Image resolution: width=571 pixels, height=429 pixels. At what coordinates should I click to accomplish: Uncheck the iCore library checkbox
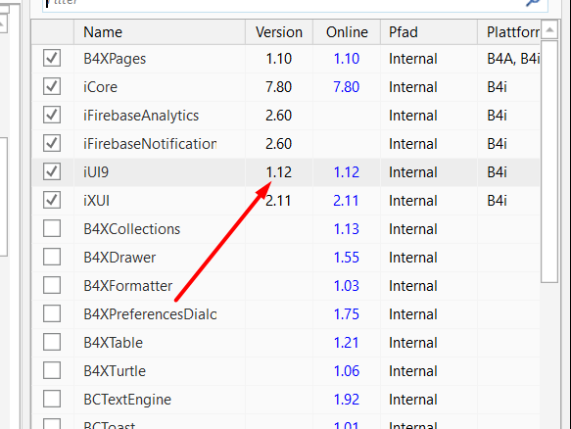(x=52, y=86)
